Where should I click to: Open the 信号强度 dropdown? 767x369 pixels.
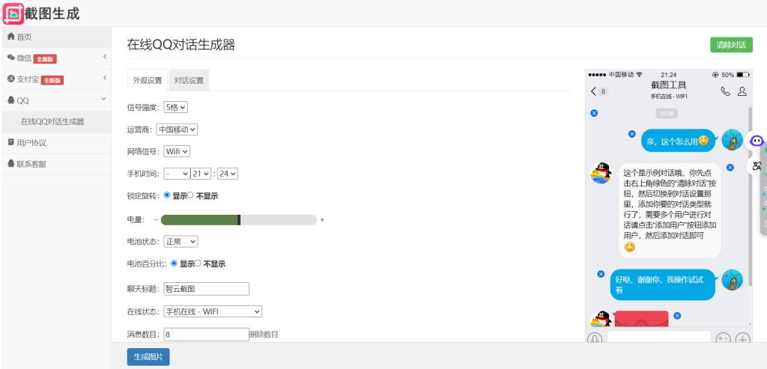[x=175, y=108]
